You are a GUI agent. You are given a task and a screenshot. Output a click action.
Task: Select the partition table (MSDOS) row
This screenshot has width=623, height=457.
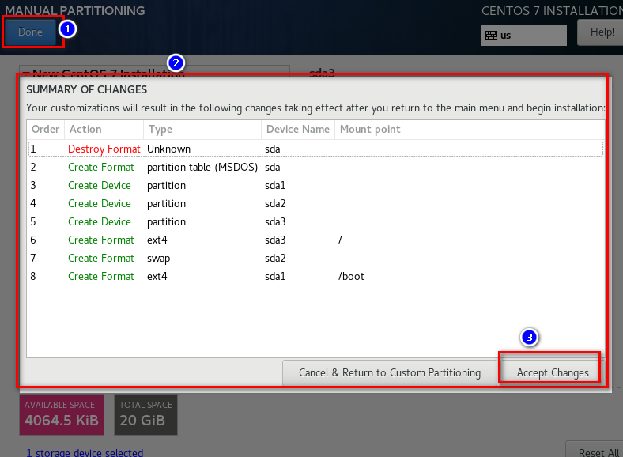[315, 168]
